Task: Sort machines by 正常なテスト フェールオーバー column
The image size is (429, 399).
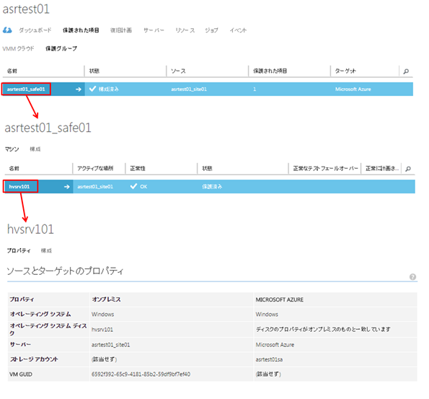Action: coord(326,168)
